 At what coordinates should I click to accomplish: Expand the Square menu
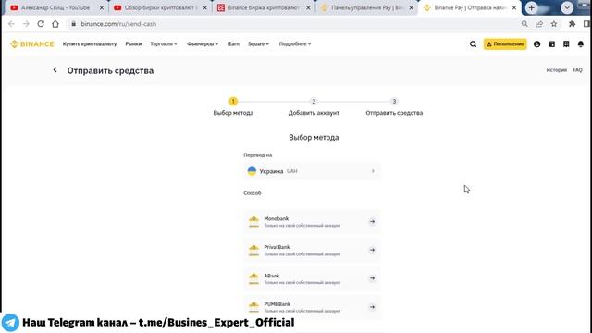click(x=258, y=44)
